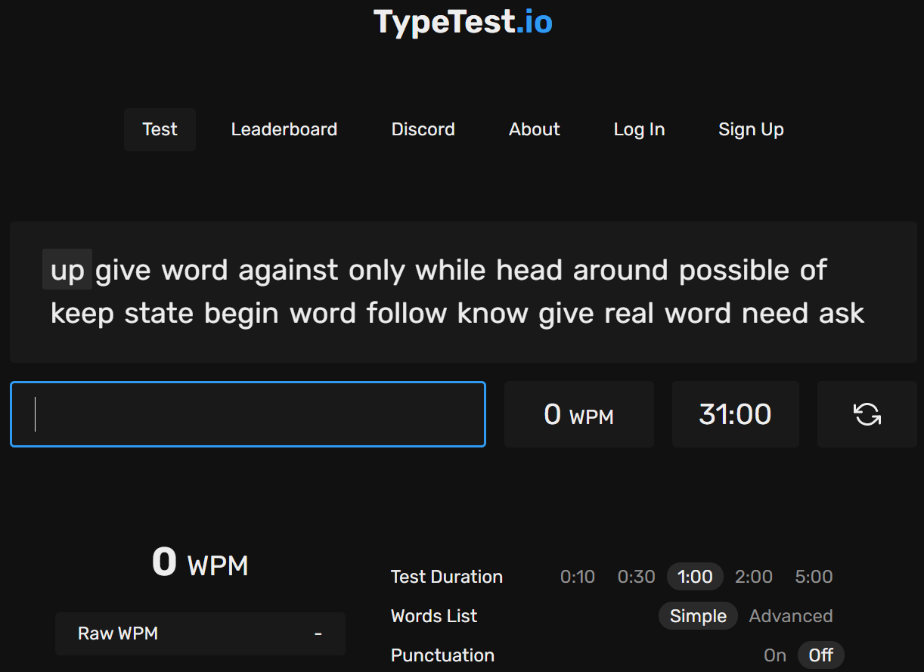The image size is (924, 672).
Task: Open the Leaderboard page
Action: click(284, 129)
